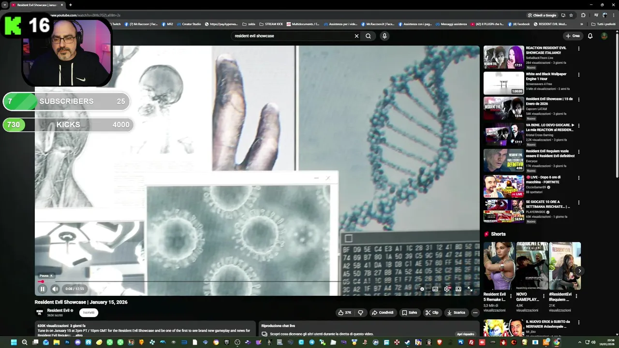Image resolution: width=619 pixels, height=348 pixels.
Task: Open the zelda bookmarks folder
Action: tap(249, 24)
